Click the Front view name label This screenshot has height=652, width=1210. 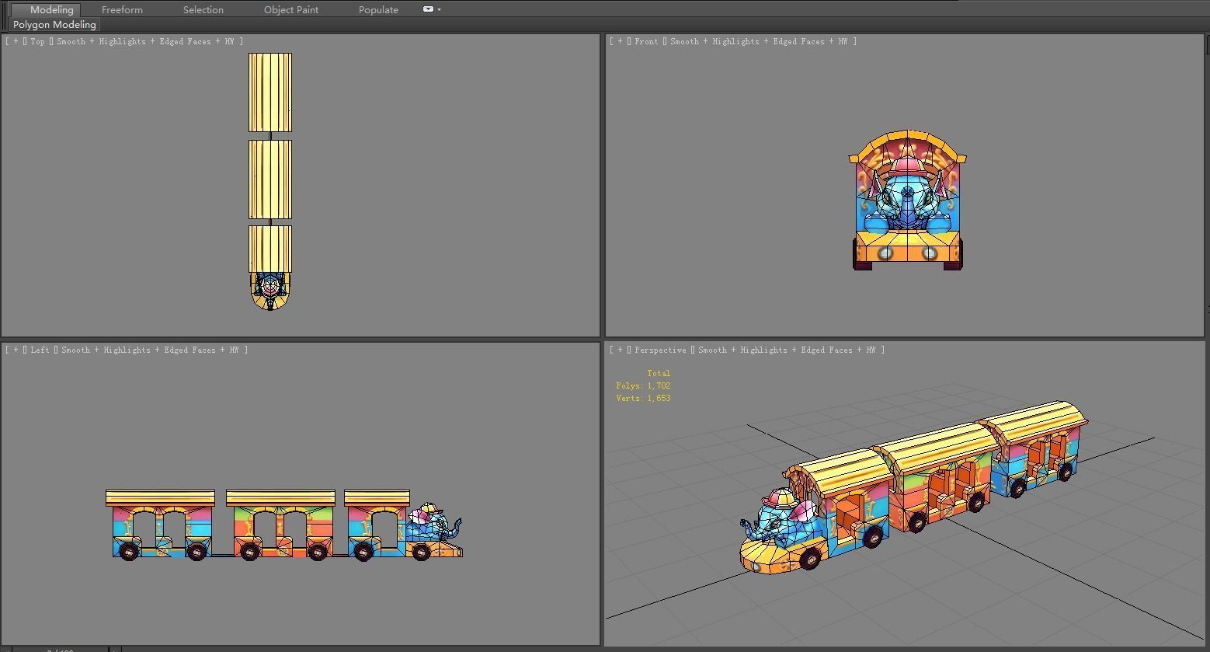tap(646, 41)
